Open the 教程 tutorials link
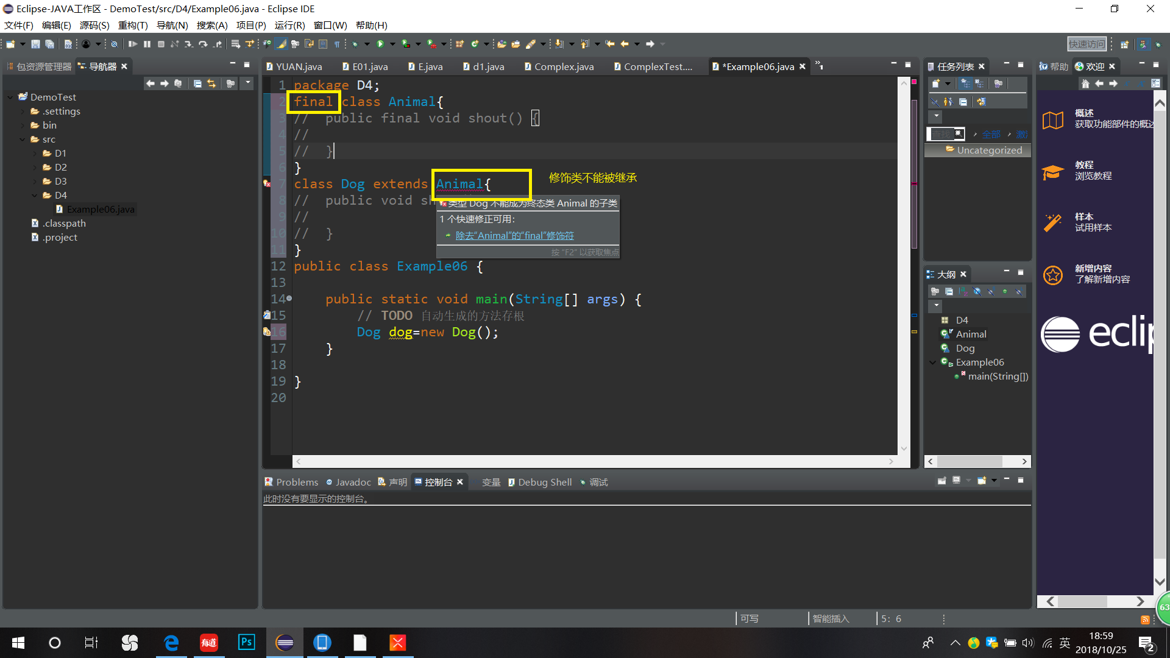Screen dimensions: 1170x658 [1084, 164]
